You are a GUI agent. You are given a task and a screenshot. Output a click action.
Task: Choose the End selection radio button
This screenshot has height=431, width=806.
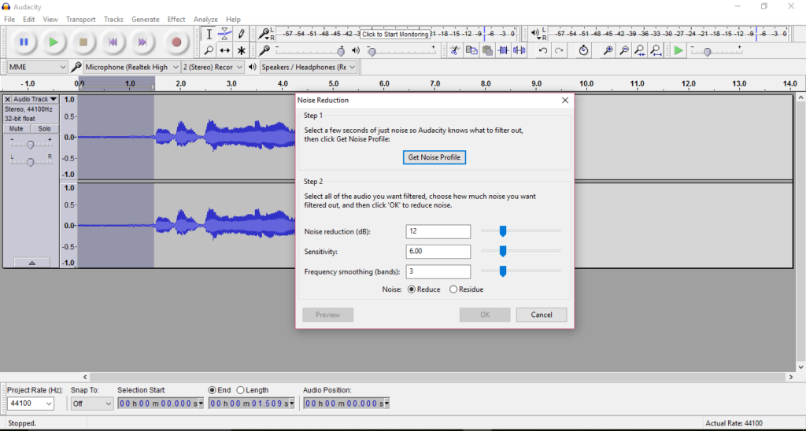pyautogui.click(x=212, y=390)
